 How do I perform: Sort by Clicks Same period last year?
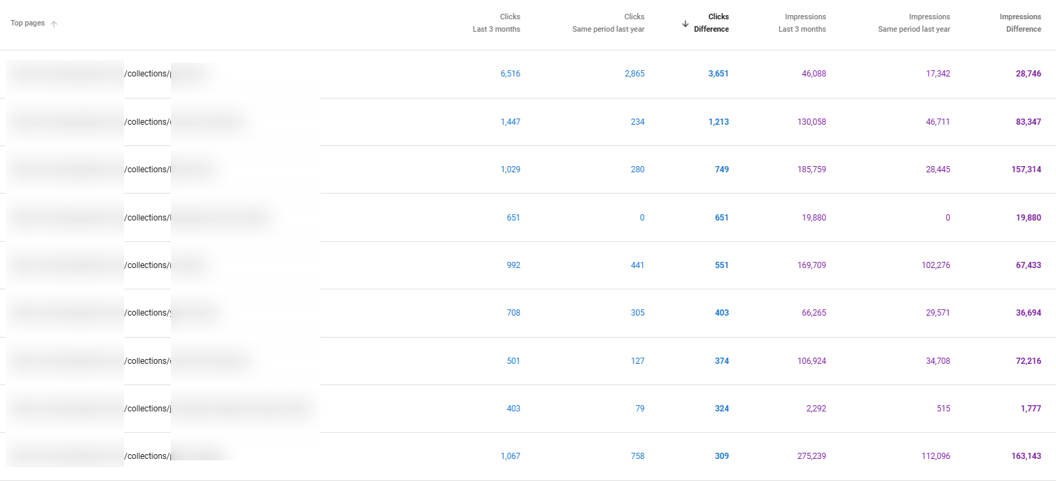pos(608,23)
